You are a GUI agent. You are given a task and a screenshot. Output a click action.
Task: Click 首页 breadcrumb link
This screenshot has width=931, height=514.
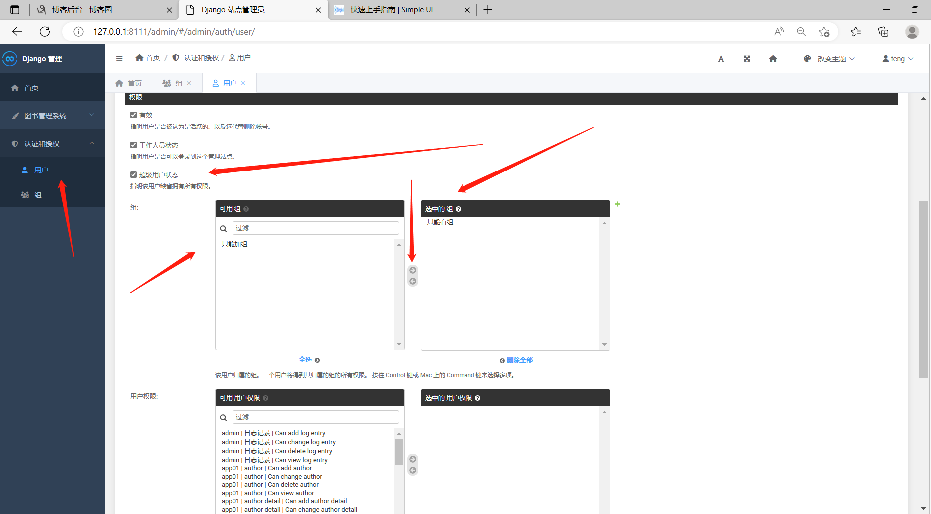coord(148,58)
